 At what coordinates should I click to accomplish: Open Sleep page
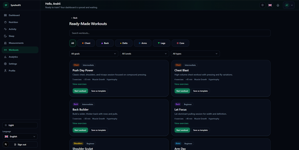pos(20,36)
